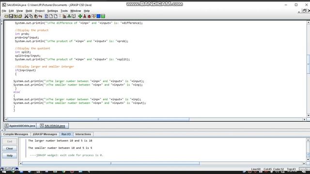Click the "Top:43" status bar entry
This screenshot has height=174, width=310.
[x=291, y=169]
